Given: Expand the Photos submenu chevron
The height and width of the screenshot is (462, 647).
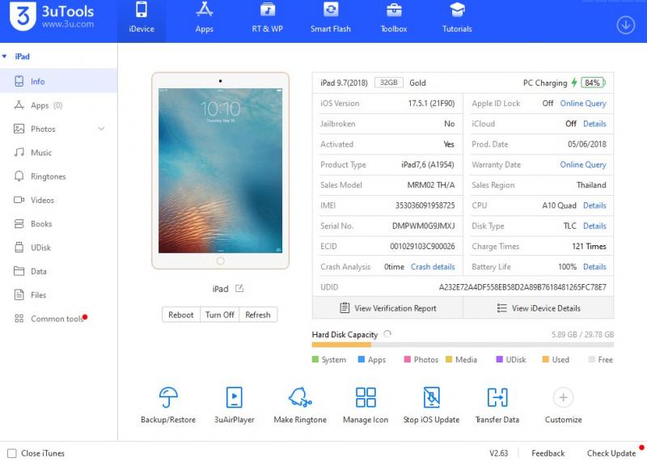Looking at the screenshot, I should click(x=102, y=129).
